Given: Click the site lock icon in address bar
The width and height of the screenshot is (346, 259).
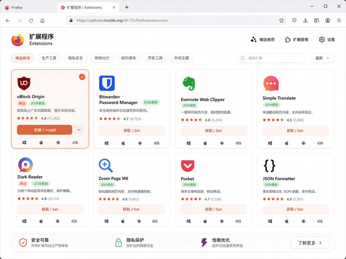Looking at the screenshot, I should [x=71, y=20].
